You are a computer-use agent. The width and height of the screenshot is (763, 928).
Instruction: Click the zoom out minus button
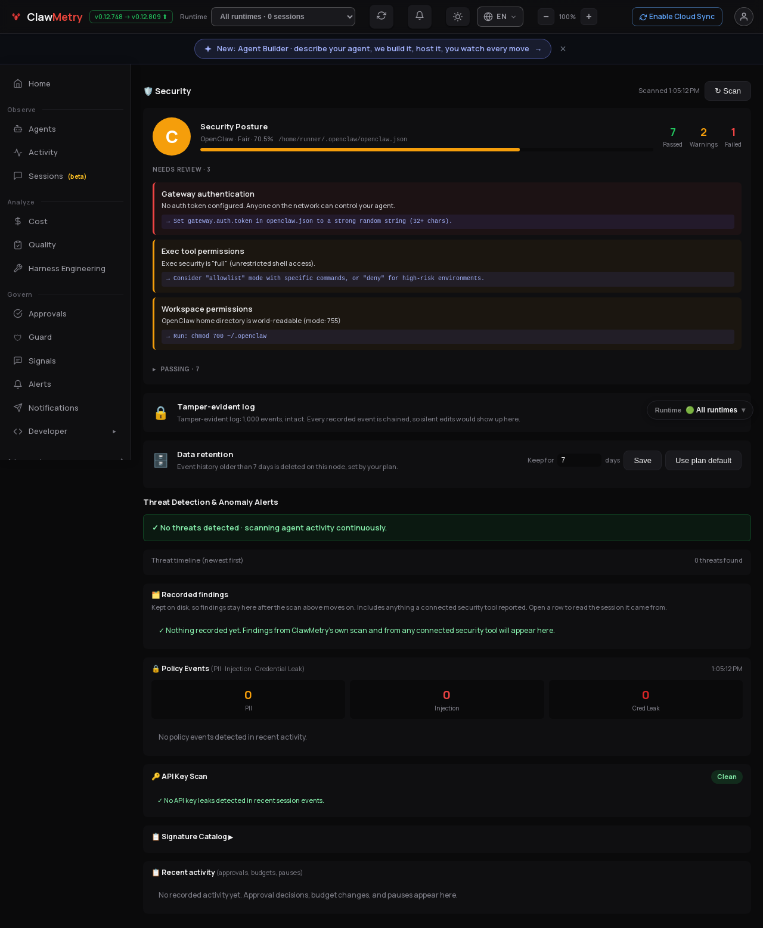(546, 17)
